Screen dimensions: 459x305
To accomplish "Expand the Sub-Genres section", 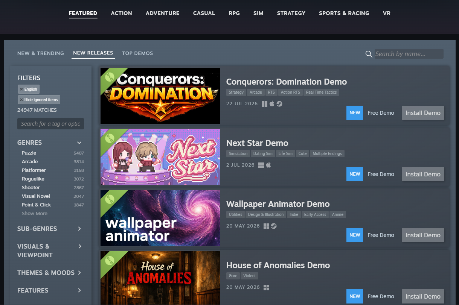I will click(x=79, y=229).
